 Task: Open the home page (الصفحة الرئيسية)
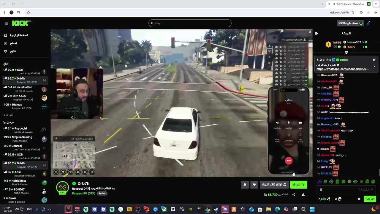coord(16,35)
